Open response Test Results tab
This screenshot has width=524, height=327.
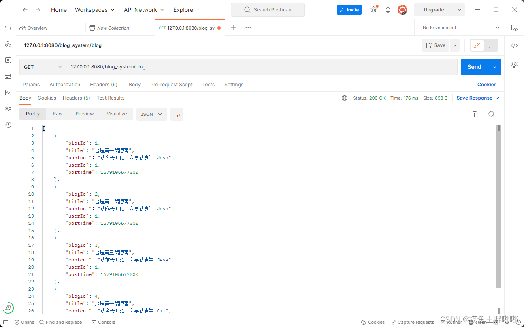point(111,98)
